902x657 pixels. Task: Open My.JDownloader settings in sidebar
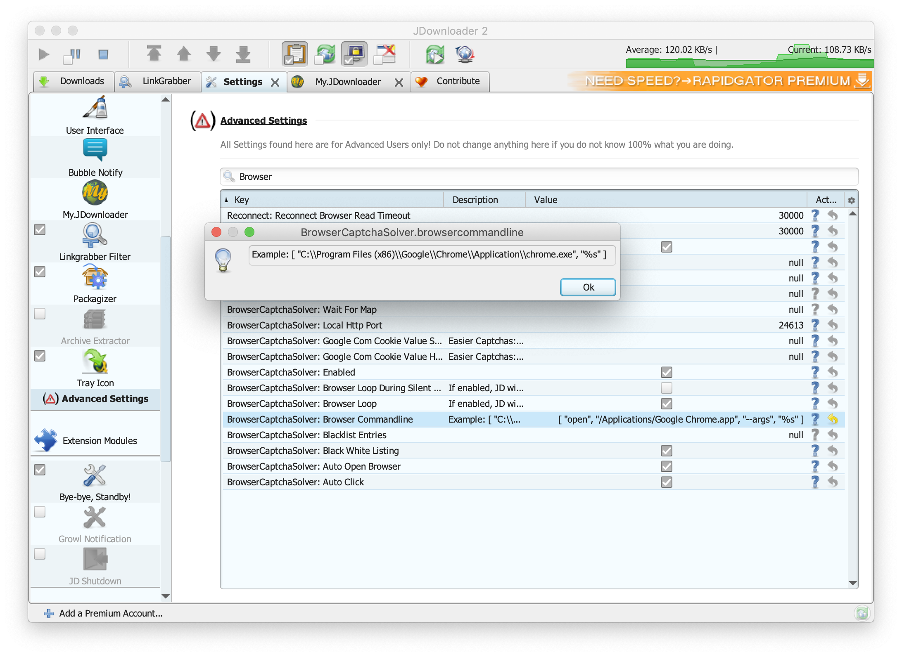click(x=95, y=200)
